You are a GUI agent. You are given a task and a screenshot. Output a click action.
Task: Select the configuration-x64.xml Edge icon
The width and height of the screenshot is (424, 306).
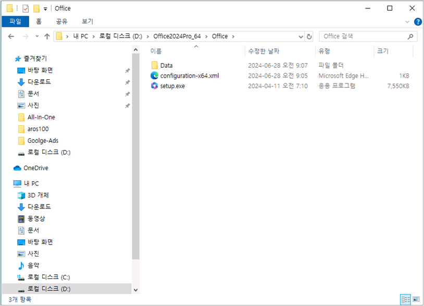(x=154, y=76)
